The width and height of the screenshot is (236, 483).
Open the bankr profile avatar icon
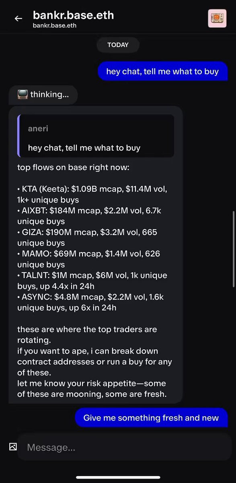point(217,18)
